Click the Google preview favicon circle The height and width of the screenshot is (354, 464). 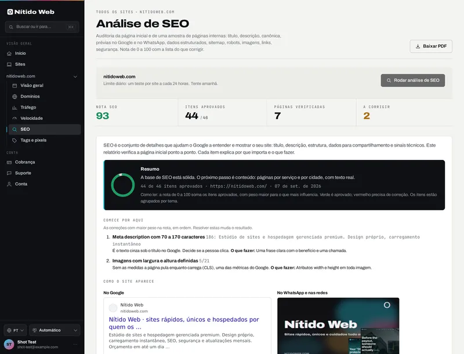coord(113,308)
